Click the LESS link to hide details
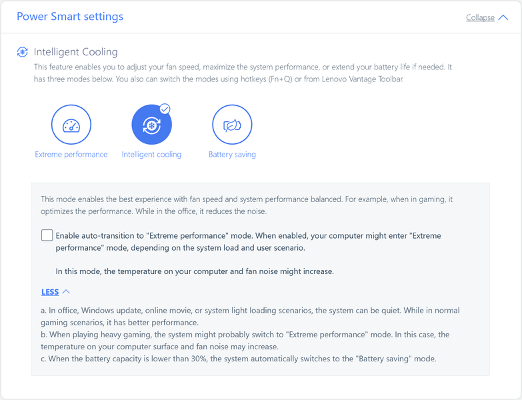This screenshot has height=400, width=522. (50, 292)
